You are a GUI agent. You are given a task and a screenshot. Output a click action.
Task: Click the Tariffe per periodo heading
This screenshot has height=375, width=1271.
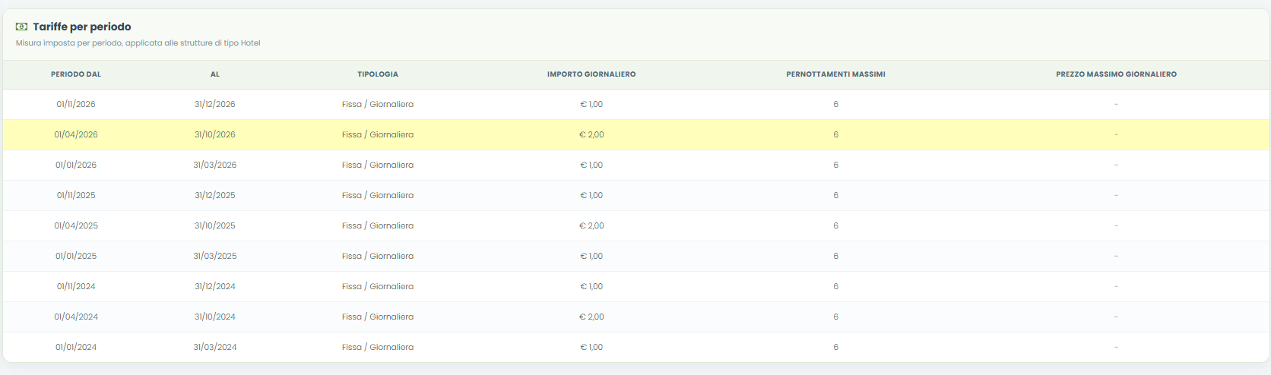tap(82, 27)
